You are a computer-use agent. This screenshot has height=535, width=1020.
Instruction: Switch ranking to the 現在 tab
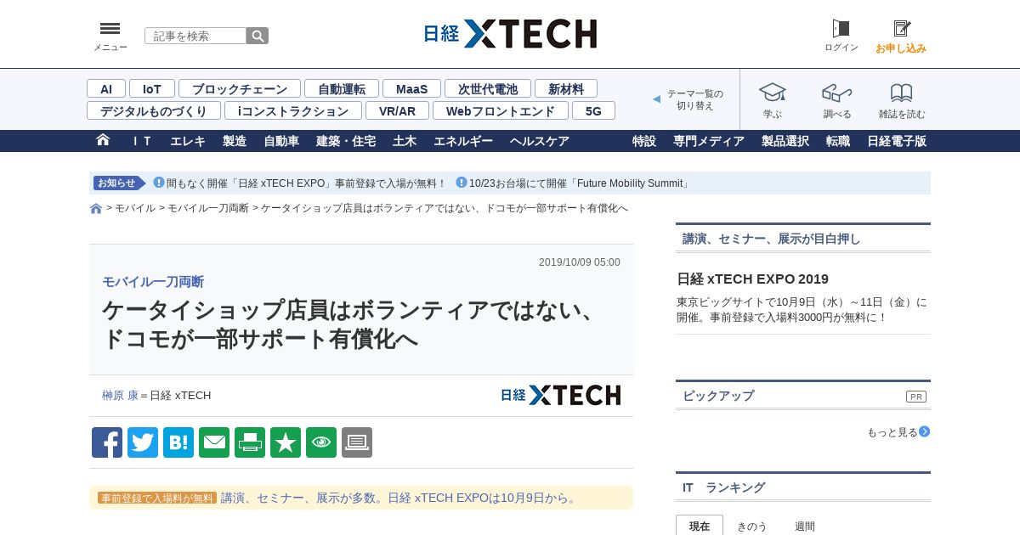pyautogui.click(x=700, y=526)
